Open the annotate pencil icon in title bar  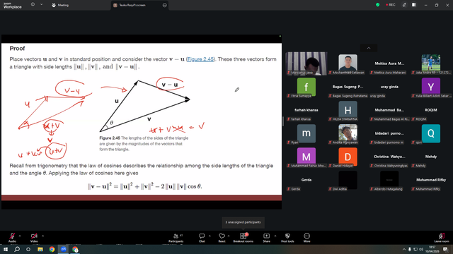(404, 5)
